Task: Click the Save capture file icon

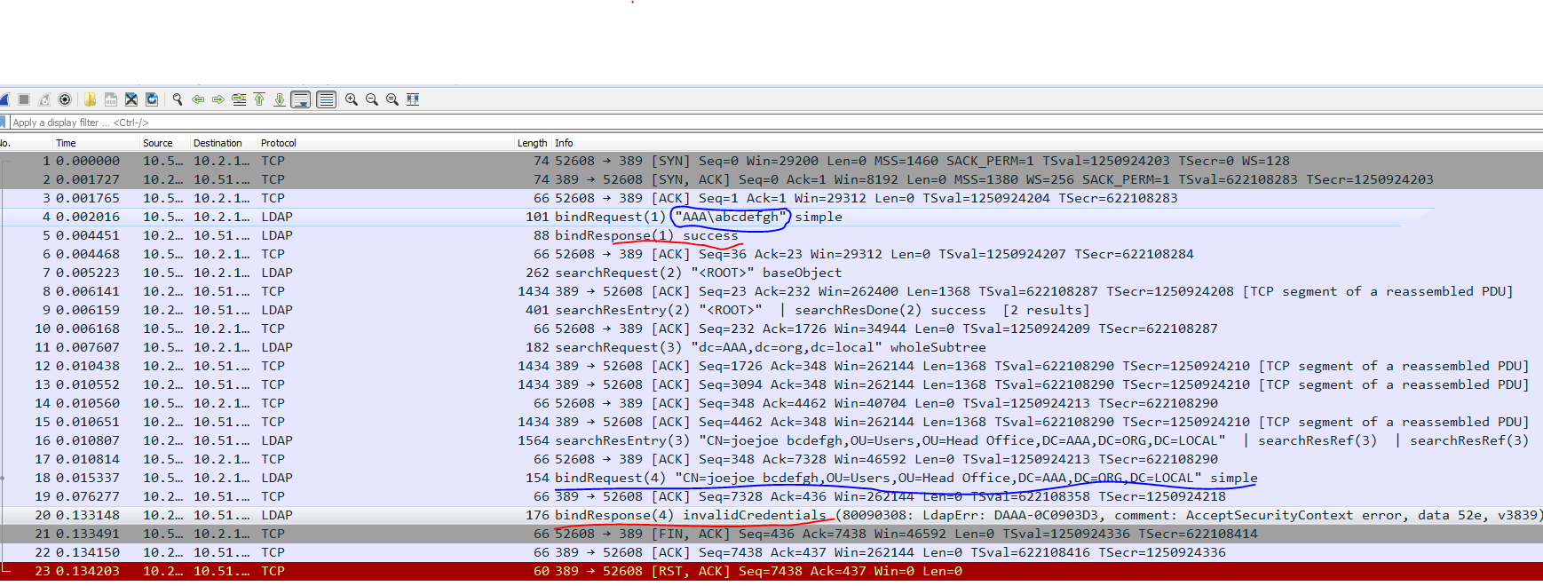Action: pyautogui.click(x=110, y=99)
